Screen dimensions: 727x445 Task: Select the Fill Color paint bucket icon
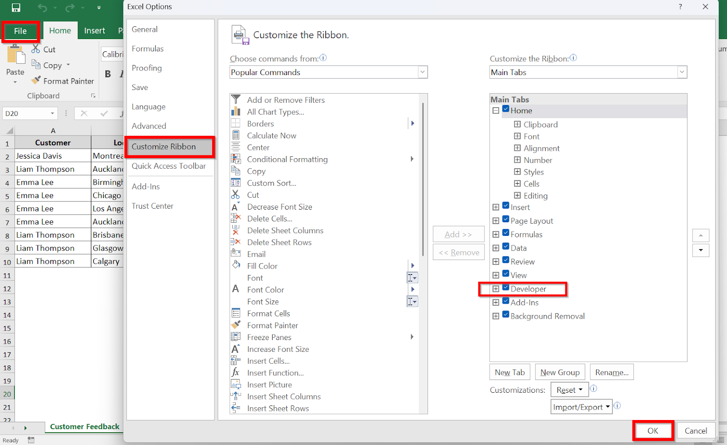click(x=236, y=265)
